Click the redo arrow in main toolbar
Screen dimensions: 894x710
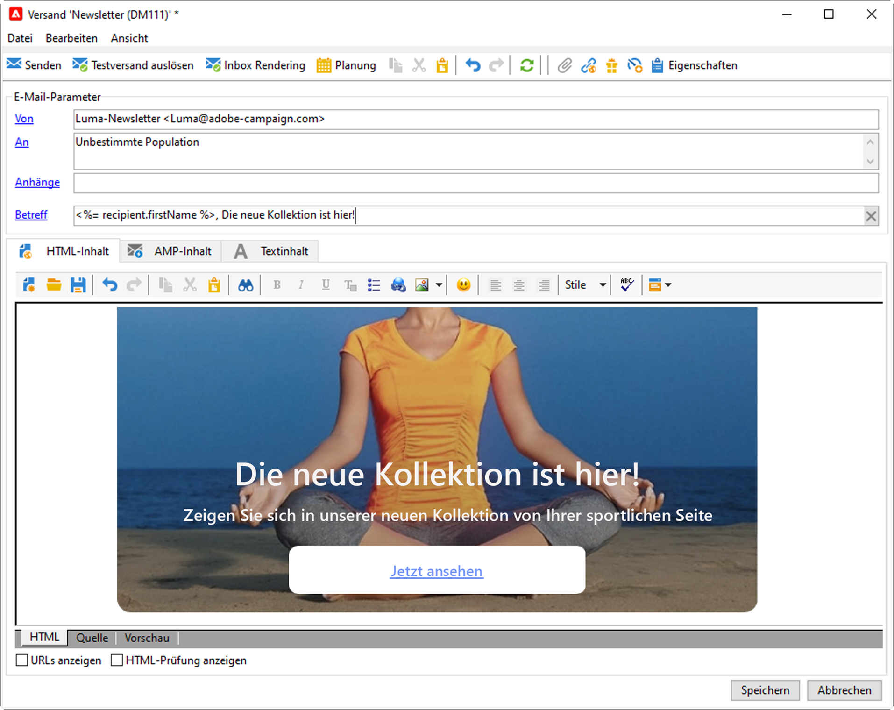click(496, 65)
